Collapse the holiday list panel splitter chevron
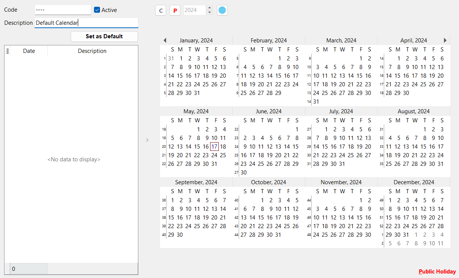This screenshot has width=459, height=278. tap(147, 140)
